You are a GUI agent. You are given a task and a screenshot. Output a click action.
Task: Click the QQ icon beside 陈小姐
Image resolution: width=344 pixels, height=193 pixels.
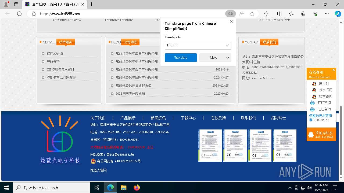314,84
